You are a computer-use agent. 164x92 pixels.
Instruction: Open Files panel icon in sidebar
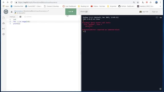pos(4,18)
